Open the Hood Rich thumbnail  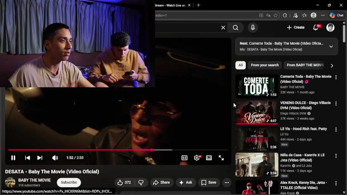pyautogui.click(x=257, y=138)
